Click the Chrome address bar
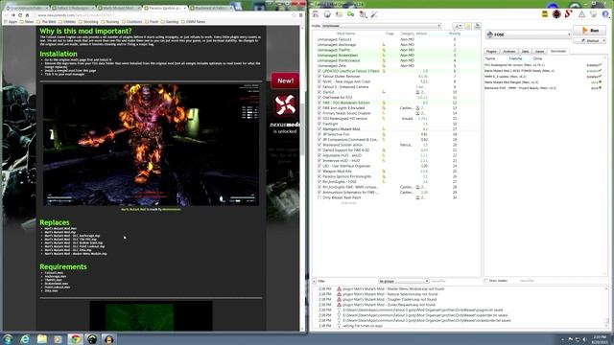 pos(162,15)
